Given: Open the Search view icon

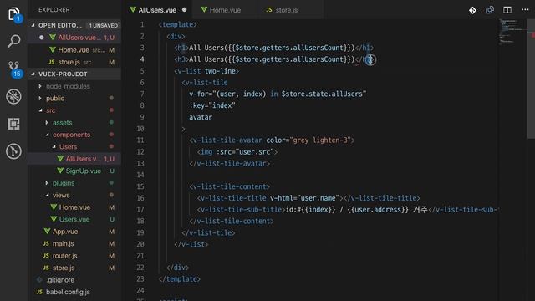Looking at the screenshot, I should (13, 41).
